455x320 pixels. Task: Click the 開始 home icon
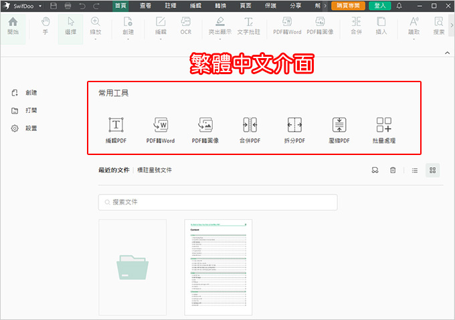(13, 26)
